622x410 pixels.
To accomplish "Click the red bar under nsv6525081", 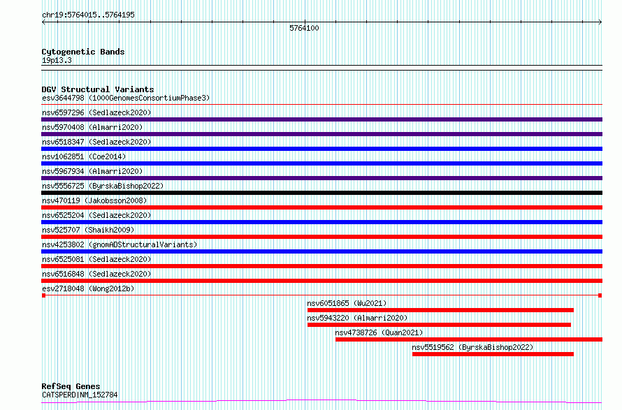I will (321, 266).
